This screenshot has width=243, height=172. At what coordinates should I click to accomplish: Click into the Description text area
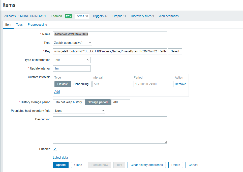pyautogui.click(x=110, y=130)
